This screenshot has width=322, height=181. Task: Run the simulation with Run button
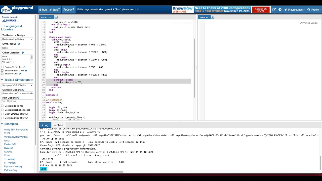tap(43, 10)
